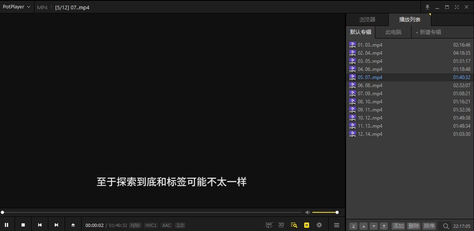Image resolution: width=474 pixels, height=231 pixels.
Task: Click the subtitle text in the video
Action: (172, 182)
